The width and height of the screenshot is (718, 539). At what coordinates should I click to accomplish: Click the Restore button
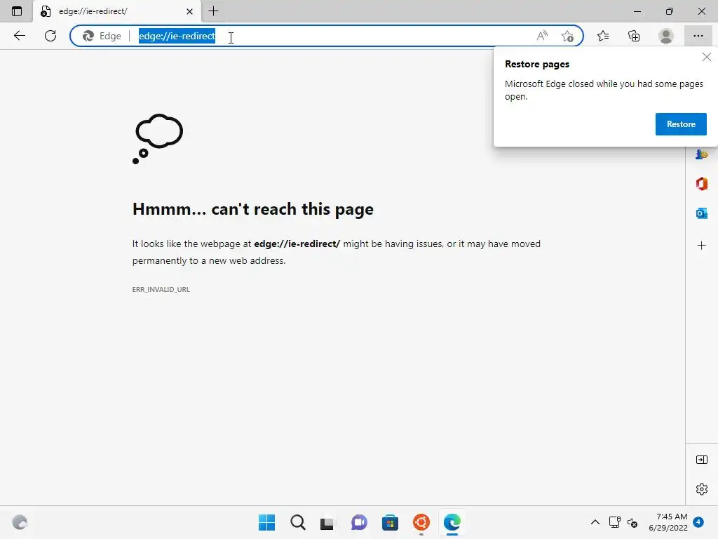point(681,124)
